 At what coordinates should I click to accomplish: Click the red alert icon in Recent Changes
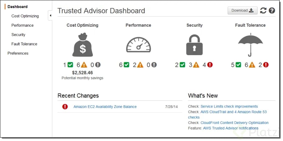[x=65, y=107]
